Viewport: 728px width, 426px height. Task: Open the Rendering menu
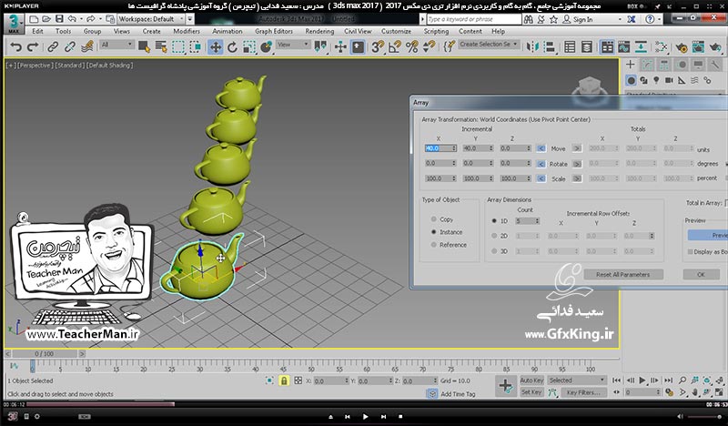click(319, 31)
